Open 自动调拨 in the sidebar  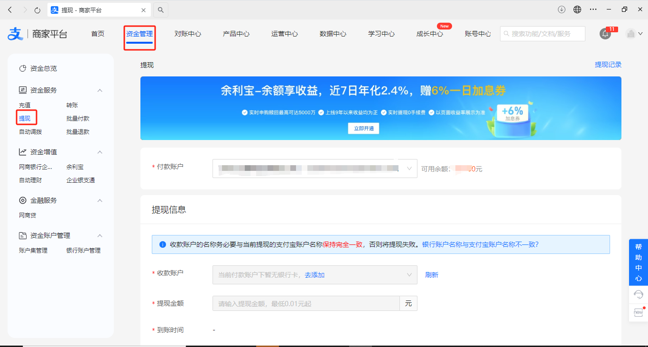point(30,132)
